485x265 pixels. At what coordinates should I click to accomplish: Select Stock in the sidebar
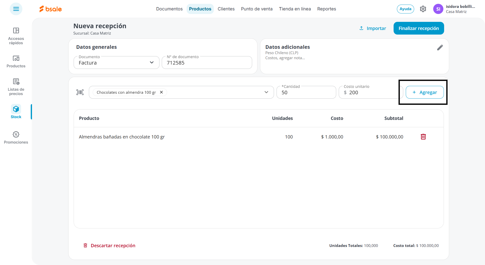click(16, 112)
